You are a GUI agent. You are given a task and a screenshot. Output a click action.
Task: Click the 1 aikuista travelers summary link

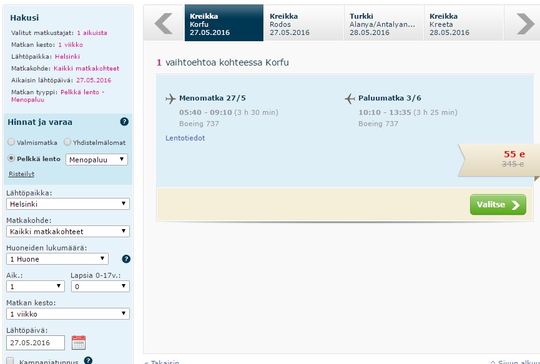pos(92,32)
